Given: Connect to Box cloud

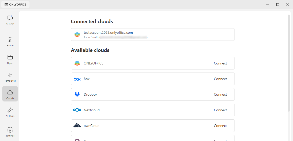Looking at the screenshot, I should click(220, 79).
